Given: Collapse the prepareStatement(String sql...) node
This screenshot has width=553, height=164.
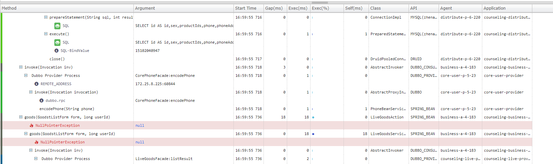Looking at the screenshot, I should point(46,17).
